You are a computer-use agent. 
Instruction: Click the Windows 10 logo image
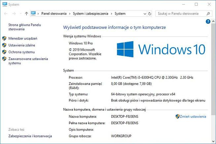click(161, 49)
